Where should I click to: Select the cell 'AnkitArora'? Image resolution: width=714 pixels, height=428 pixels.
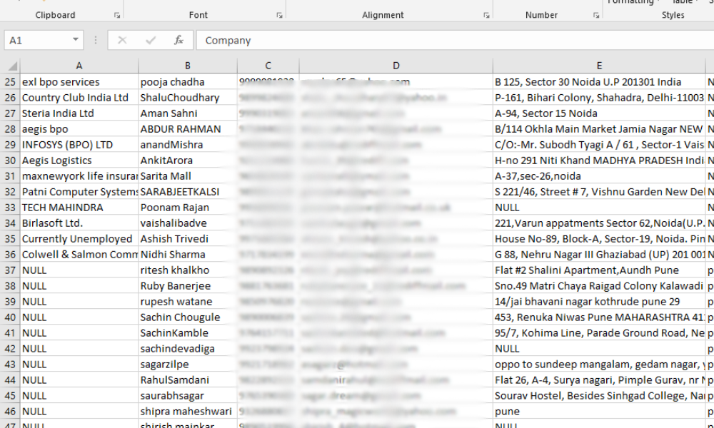click(x=188, y=160)
